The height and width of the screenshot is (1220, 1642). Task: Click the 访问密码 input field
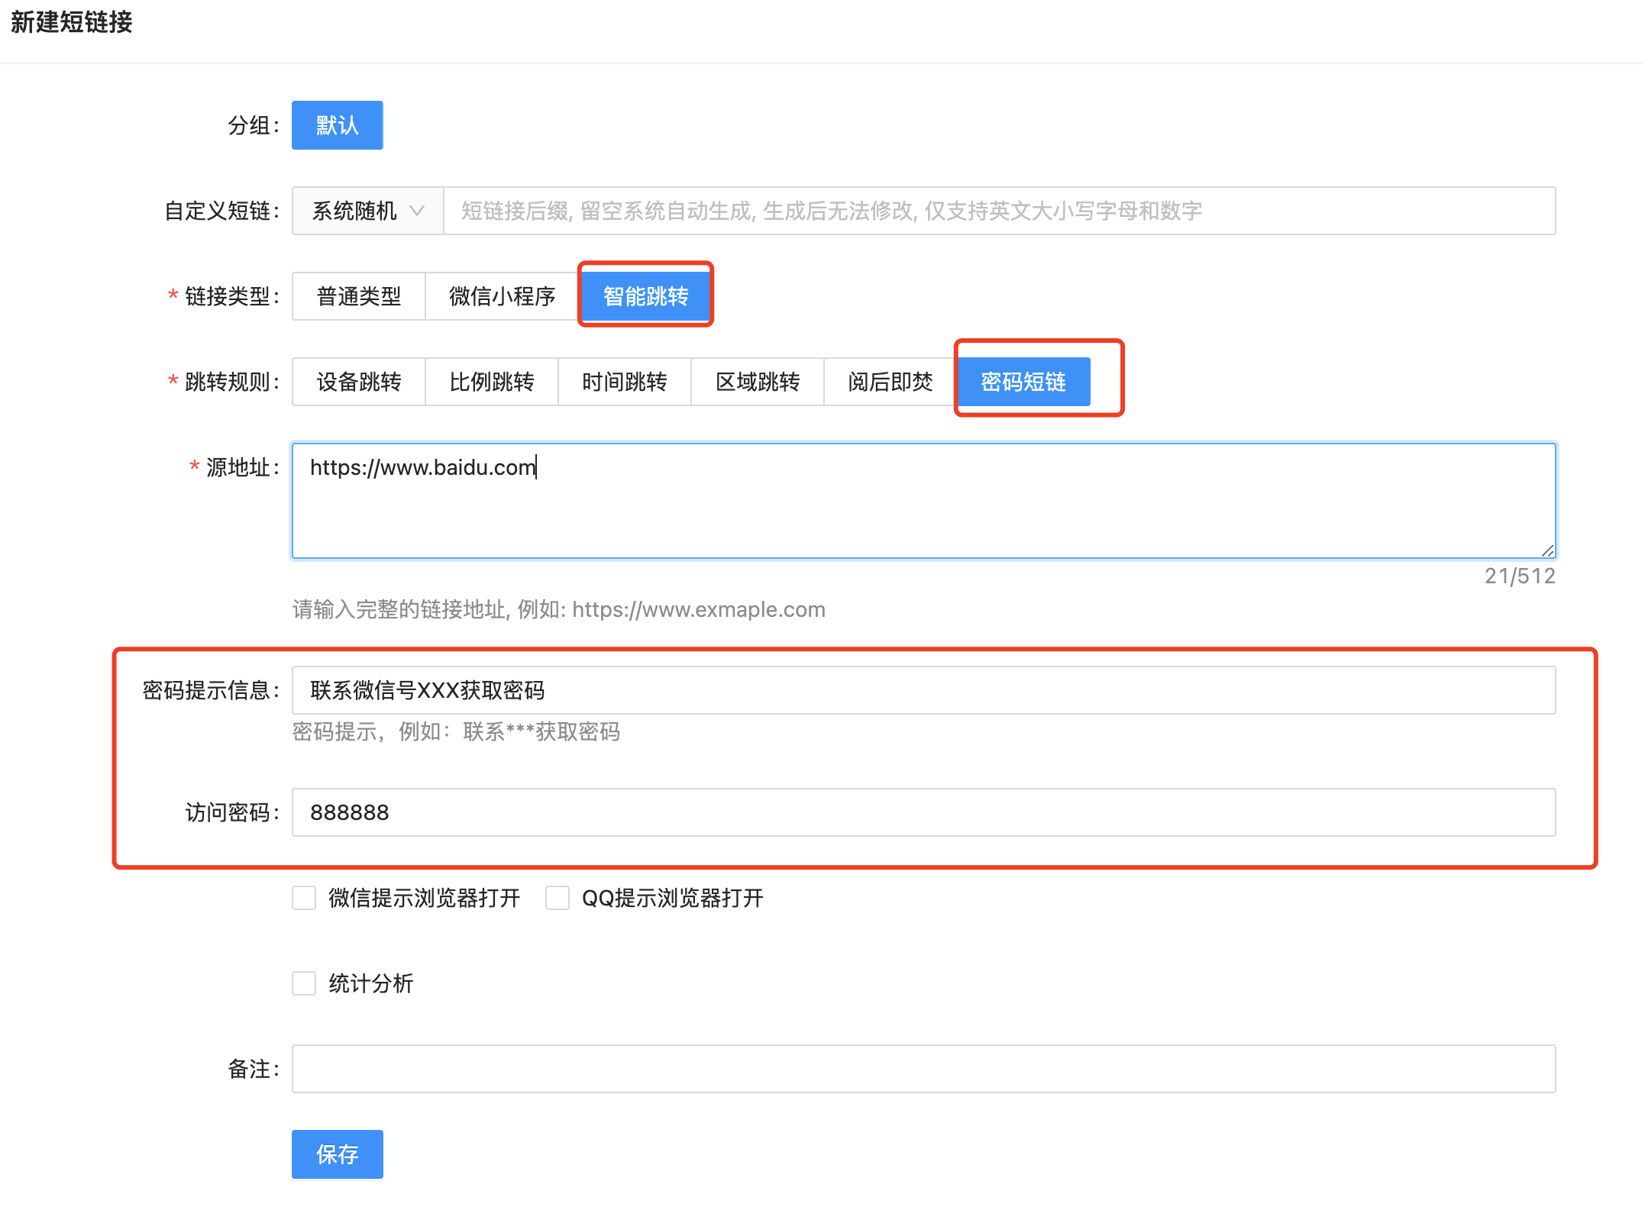pyautogui.click(x=923, y=812)
